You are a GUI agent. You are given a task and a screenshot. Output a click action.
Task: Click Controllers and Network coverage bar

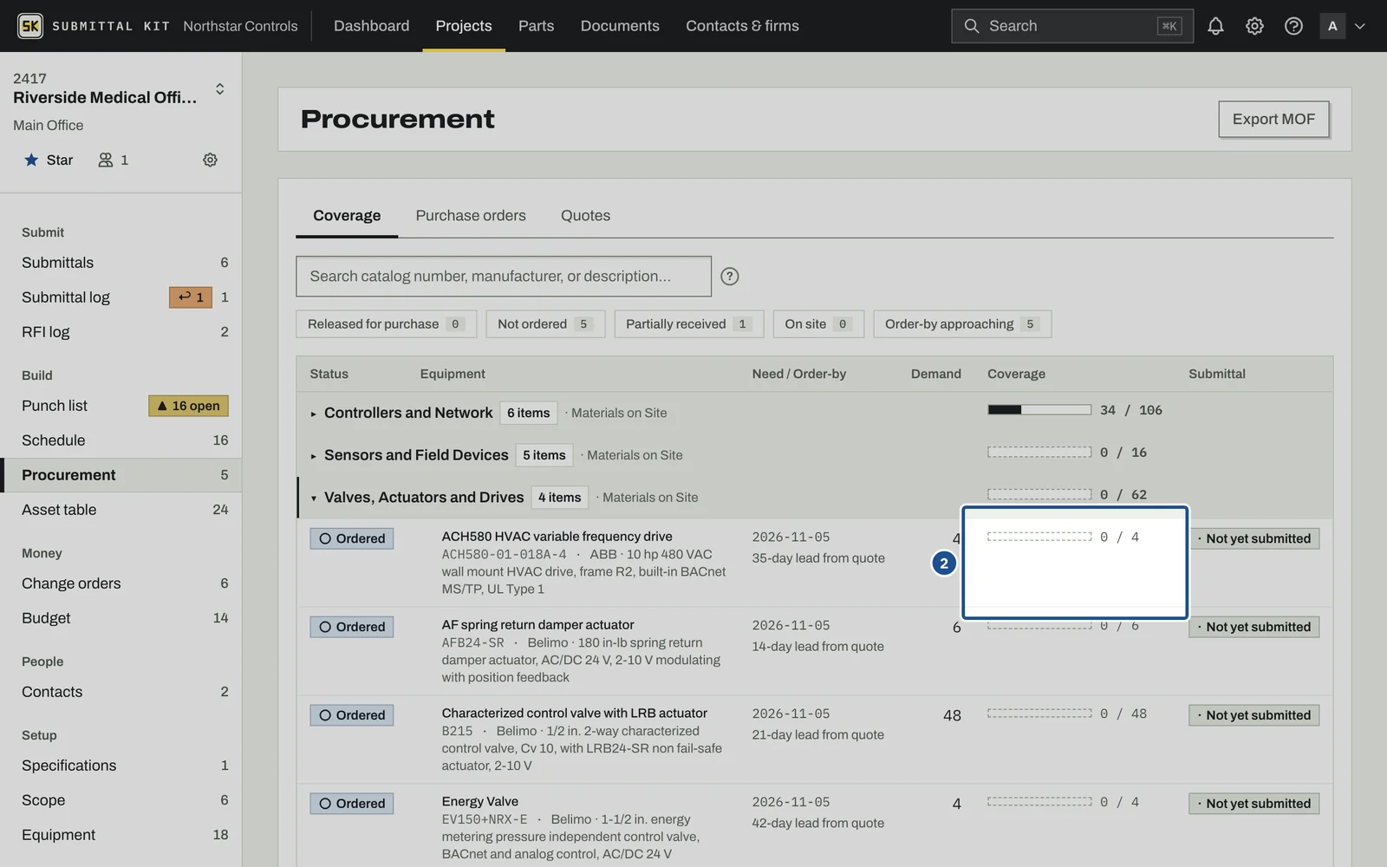(x=1039, y=410)
